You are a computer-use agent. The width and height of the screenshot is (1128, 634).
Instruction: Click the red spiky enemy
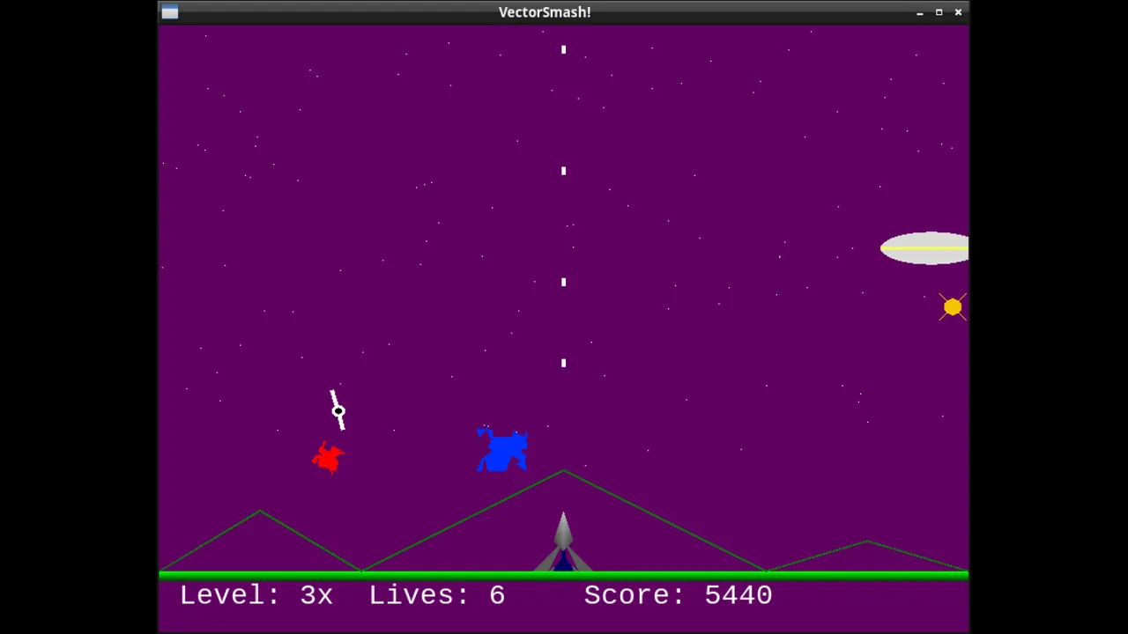click(329, 457)
